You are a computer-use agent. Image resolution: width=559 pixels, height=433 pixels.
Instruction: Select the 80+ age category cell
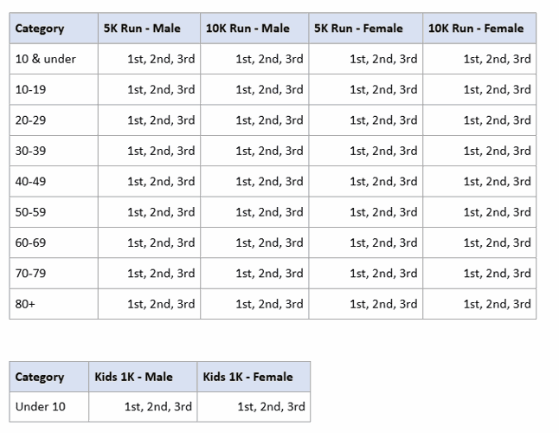[x=26, y=304]
